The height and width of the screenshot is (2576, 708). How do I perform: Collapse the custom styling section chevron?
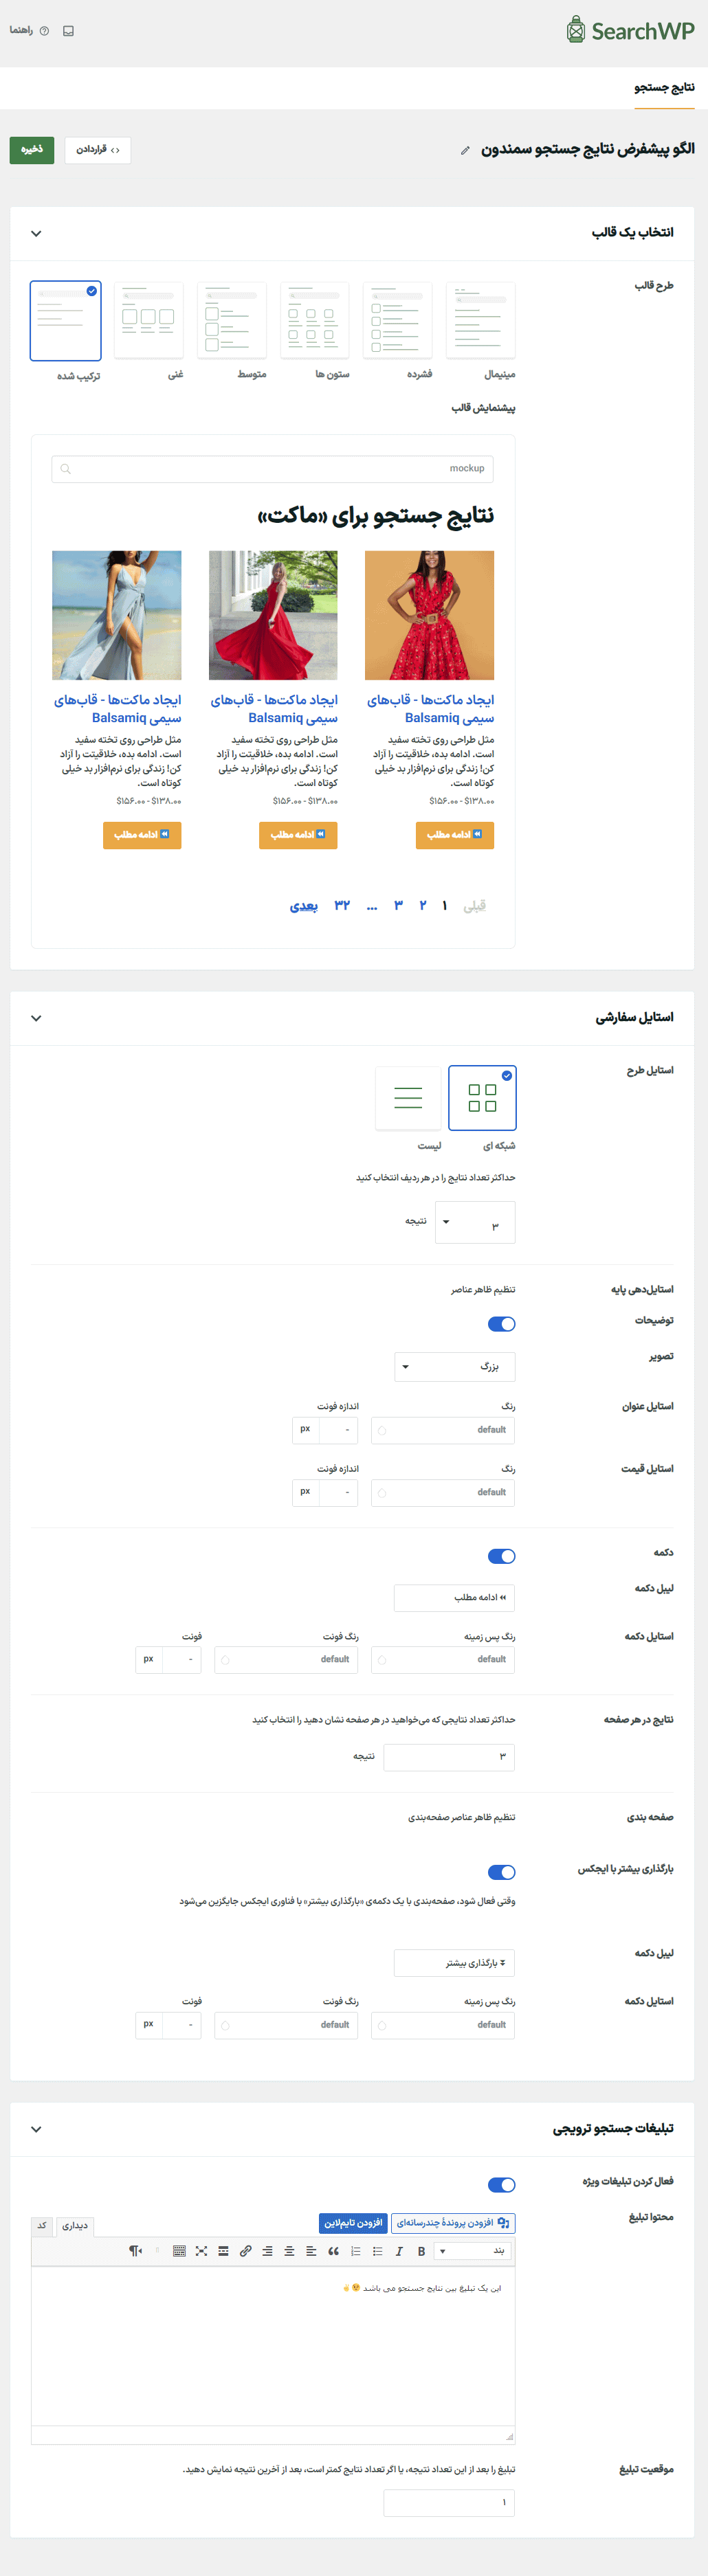pos(36,1018)
